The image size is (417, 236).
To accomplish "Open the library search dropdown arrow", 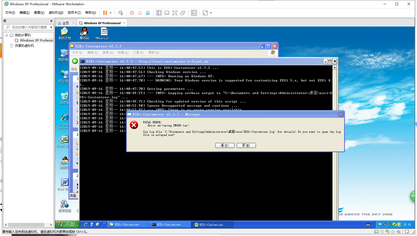I will click(51, 27).
